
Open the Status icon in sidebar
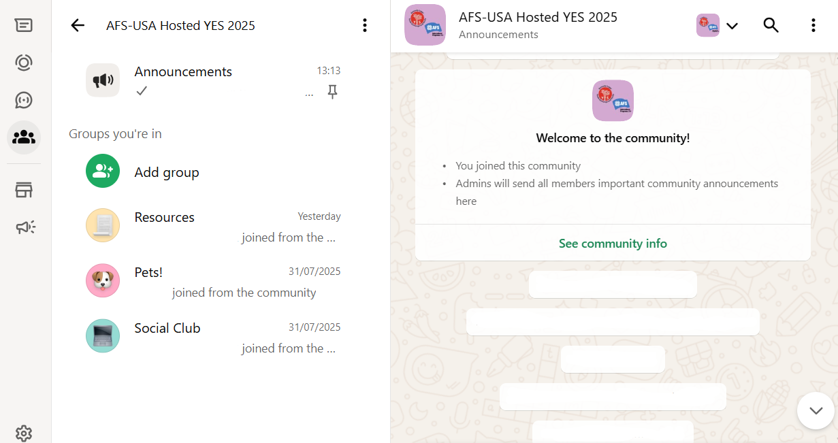[24, 63]
